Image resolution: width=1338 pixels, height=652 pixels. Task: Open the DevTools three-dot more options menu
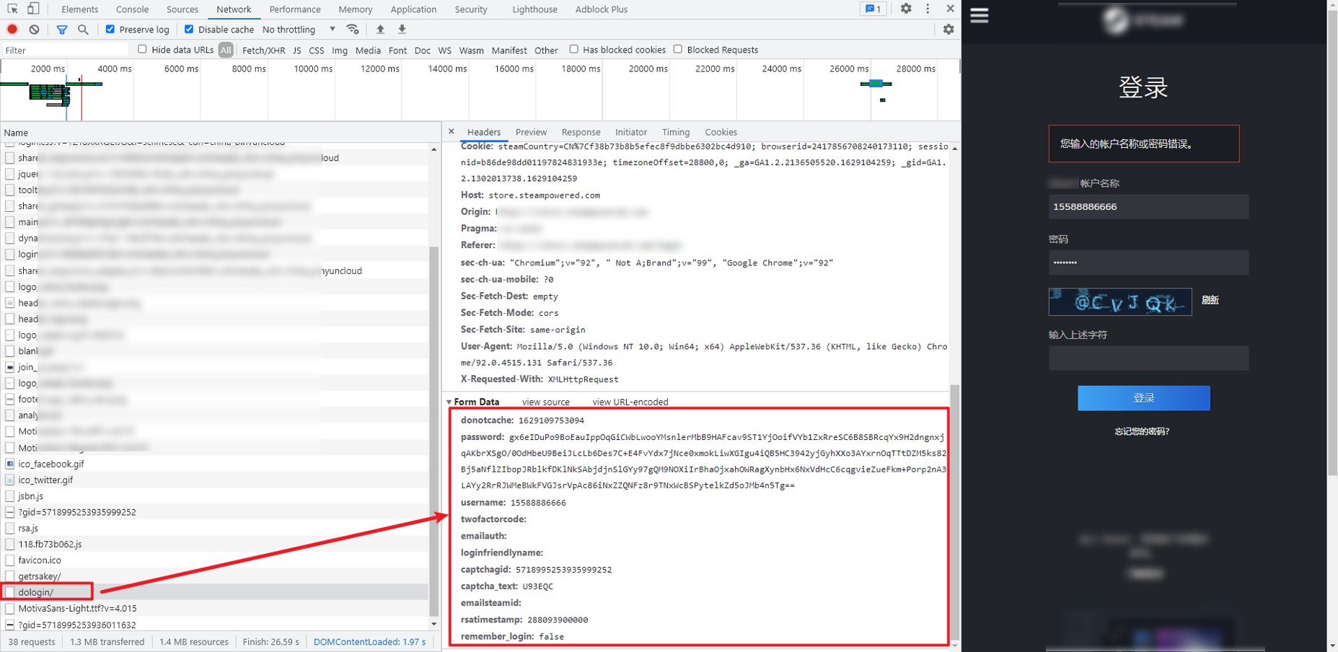click(928, 9)
